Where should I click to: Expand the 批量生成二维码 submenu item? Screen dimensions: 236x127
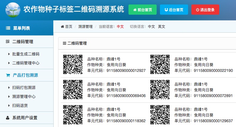(25, 54)
